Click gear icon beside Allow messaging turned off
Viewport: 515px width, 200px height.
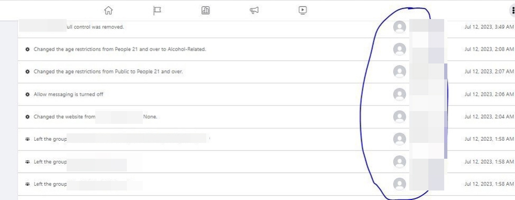coord(28,94)
